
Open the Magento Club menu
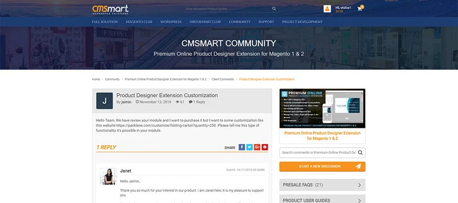coord(141,22)
